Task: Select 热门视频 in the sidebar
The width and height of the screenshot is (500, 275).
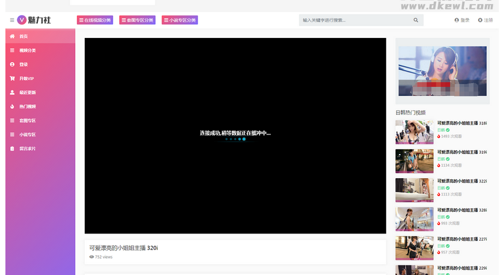Action: coord(40,107)
